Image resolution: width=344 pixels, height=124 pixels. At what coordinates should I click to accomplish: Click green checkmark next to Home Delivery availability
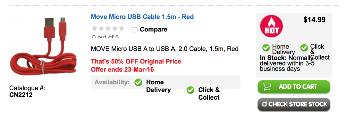tap(138, 82)
